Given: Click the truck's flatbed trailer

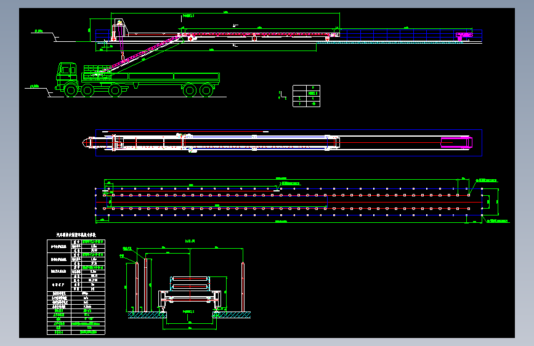Looking at the screenshot, I should click(x=152, y=78).
